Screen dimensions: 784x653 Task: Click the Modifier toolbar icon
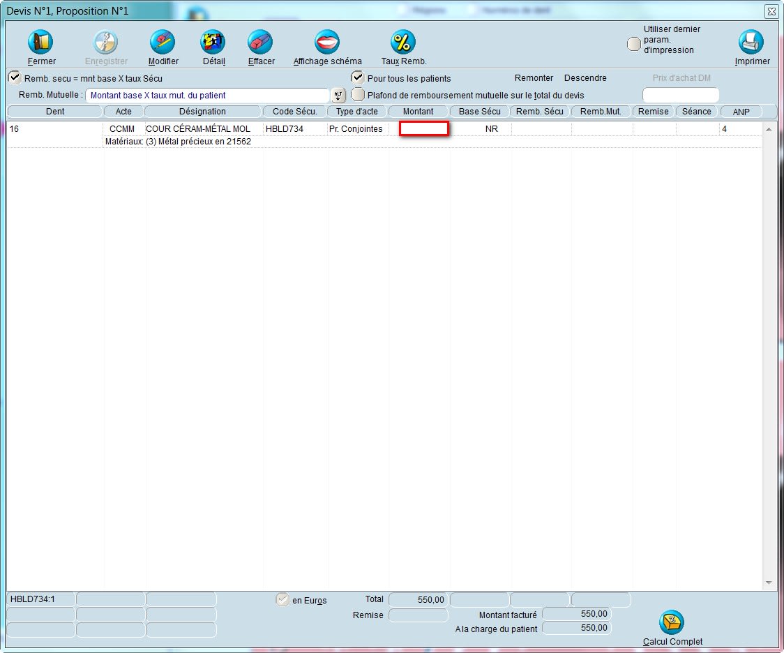pyautogui.click(x=163, y=43)
